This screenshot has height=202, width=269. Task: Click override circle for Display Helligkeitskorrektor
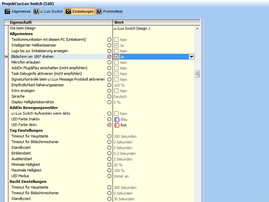[x=109, y=102]
